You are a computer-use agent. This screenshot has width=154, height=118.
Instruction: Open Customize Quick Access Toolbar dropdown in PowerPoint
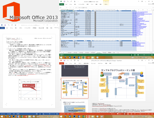point(81,60)
